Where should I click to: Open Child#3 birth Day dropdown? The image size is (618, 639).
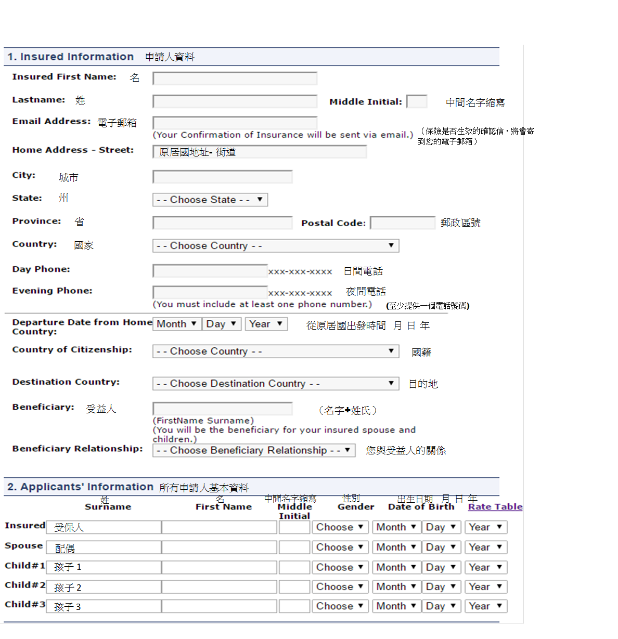click(x=442, y=606)
